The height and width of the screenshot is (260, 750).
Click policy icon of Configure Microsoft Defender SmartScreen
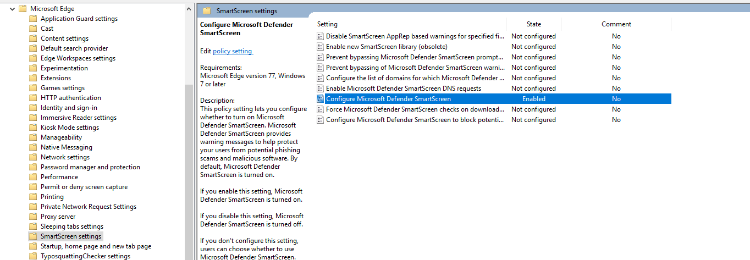[321, 99]
